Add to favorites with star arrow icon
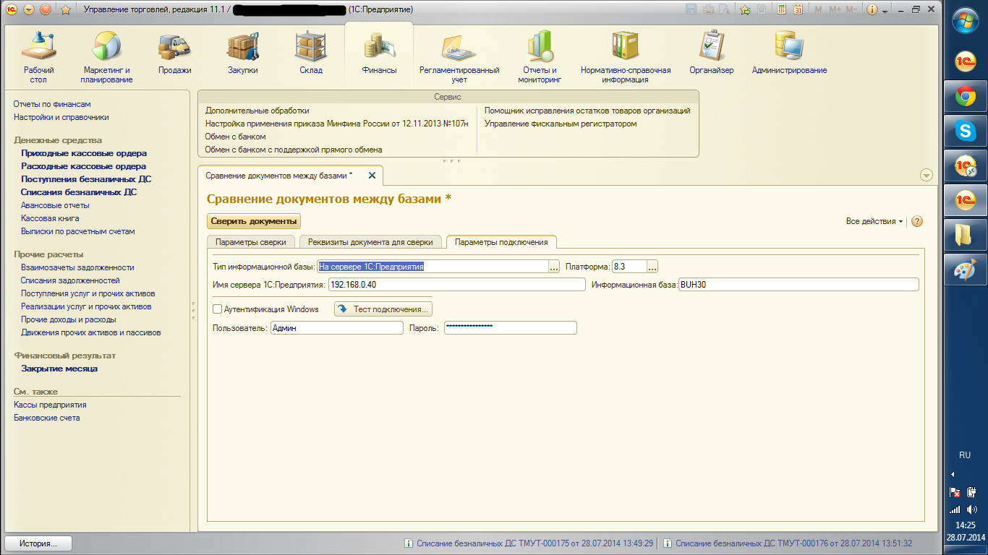Screen dimensions: 988x555 [745, 10]
